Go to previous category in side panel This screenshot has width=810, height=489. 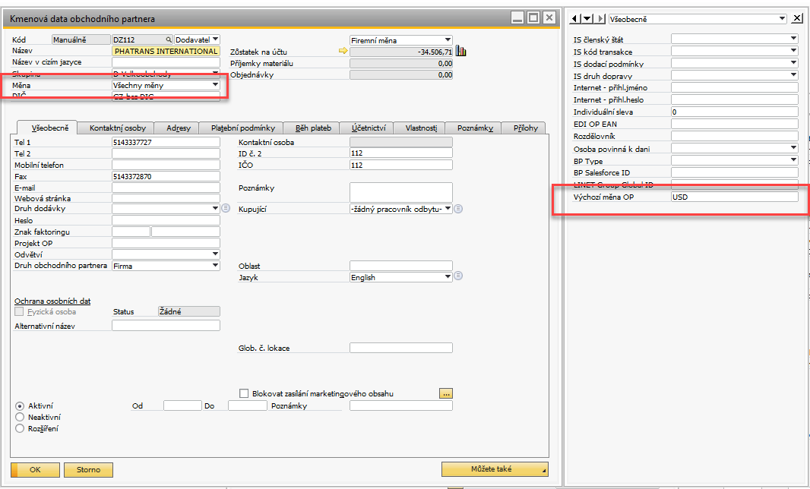click(x=574, y=19)
